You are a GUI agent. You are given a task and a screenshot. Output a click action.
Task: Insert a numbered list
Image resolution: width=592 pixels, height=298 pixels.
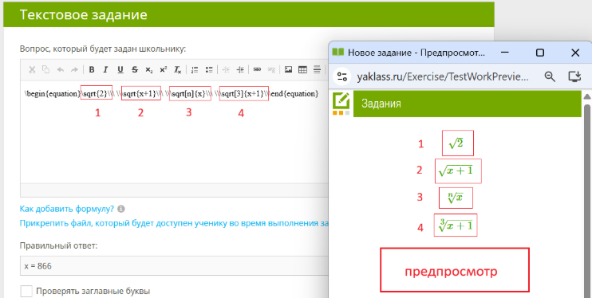click(195, 70)
